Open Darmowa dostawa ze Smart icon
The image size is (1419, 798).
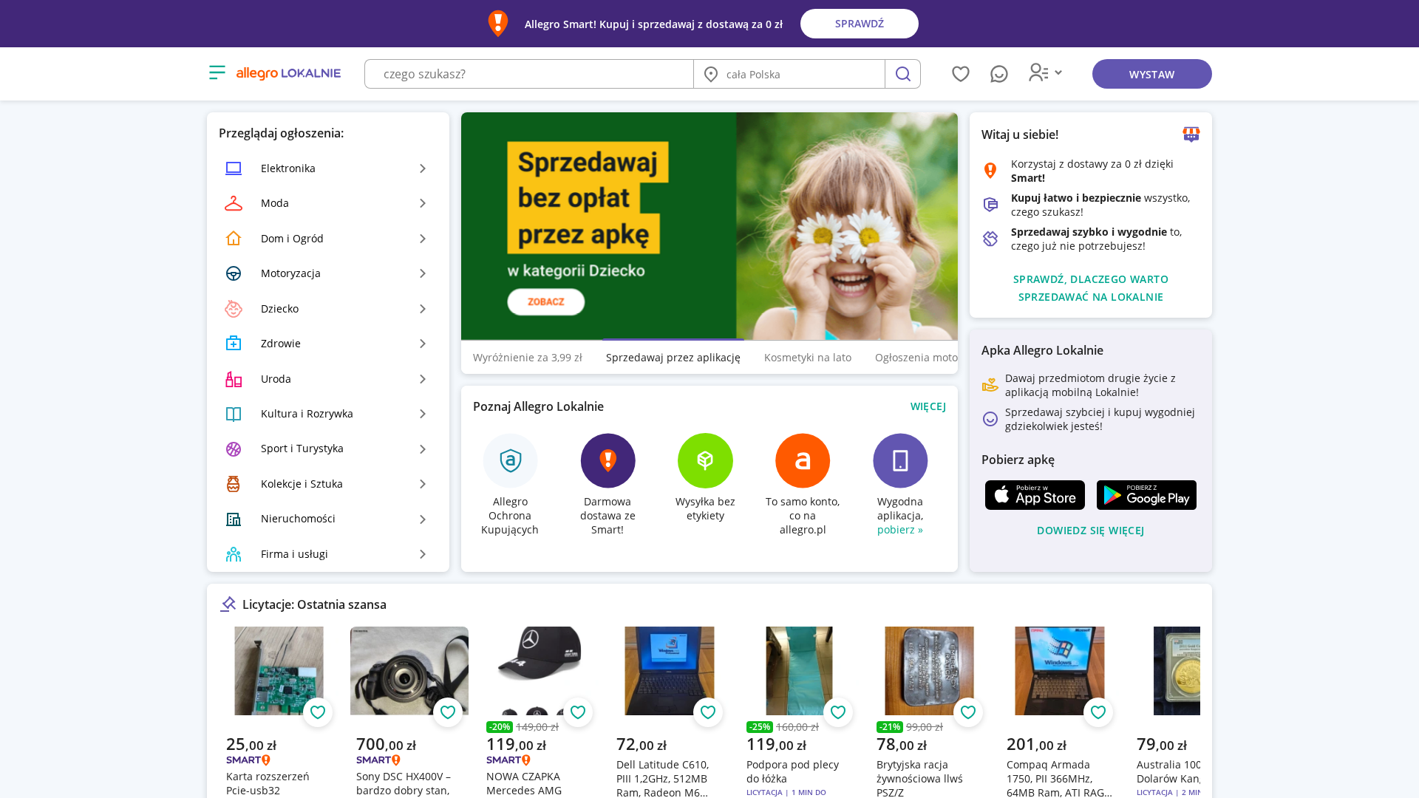coord(608,460)
